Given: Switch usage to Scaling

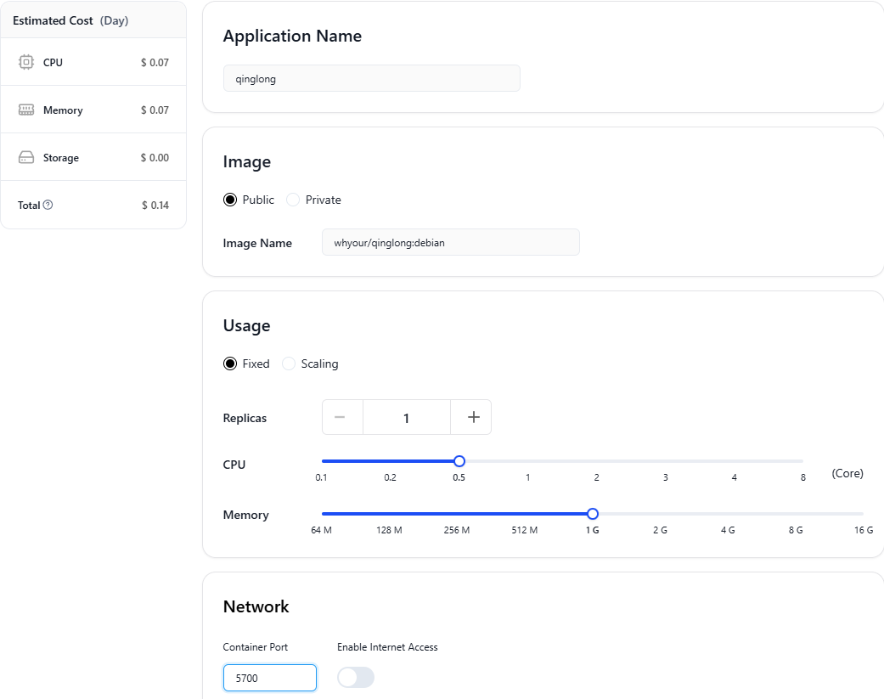Looking at the screenshot, I should (x=289, y=364).
